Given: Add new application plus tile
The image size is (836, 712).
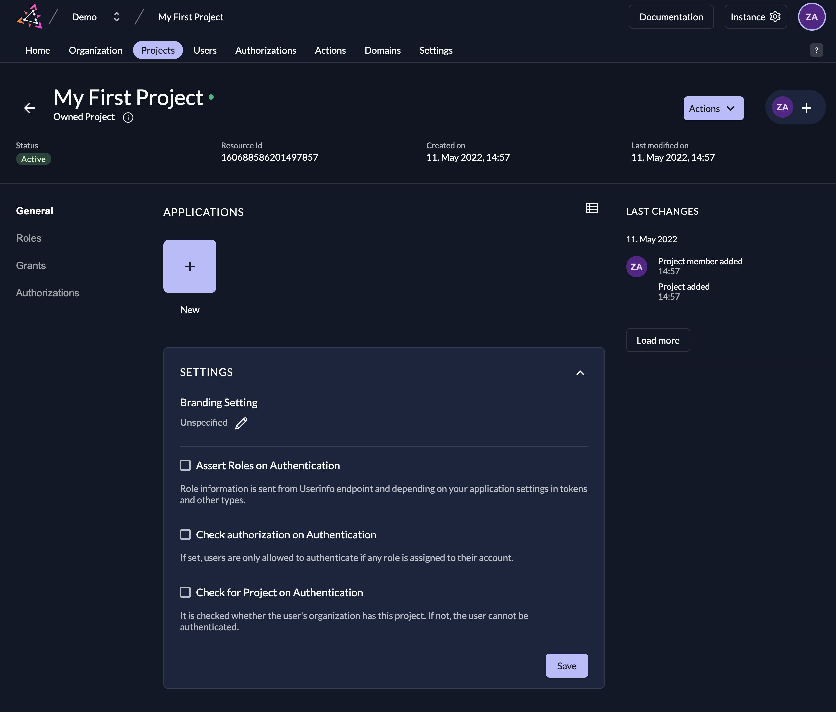Looking at the screenshot, I should [x=190, y=266].
